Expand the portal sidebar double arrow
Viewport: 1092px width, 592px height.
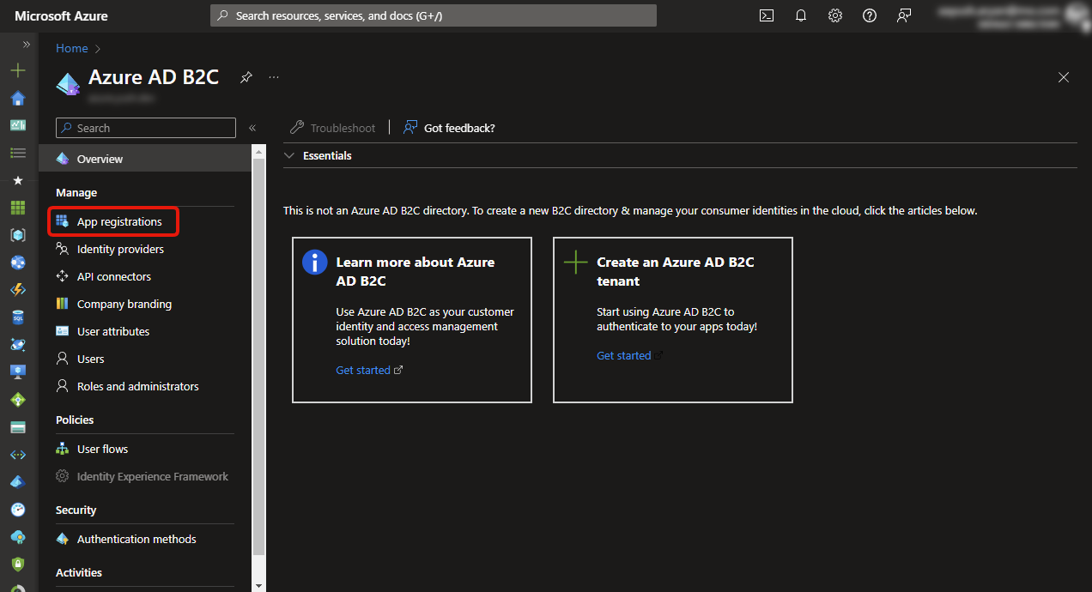pos(28,44)
